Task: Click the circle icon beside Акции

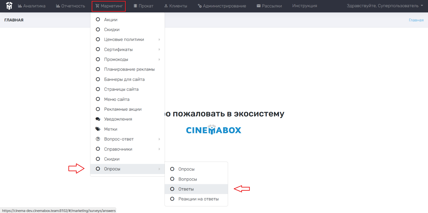Action: 98,19
